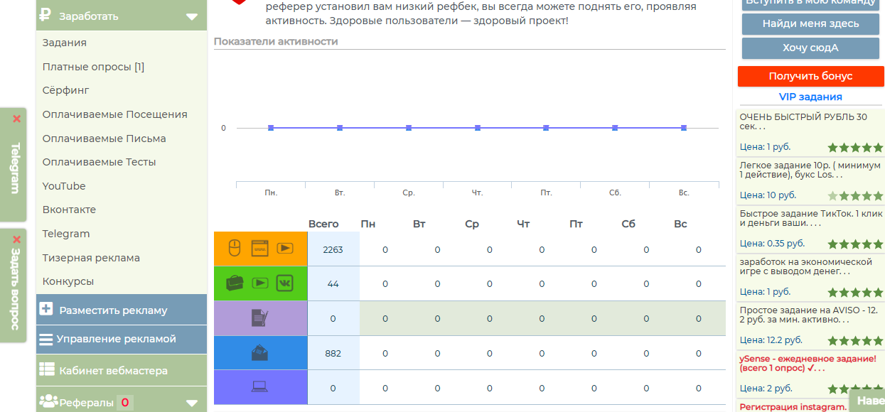This screenshot has height=412, width=885.
Task: Click the VK icon in green row
Action: (285, 283)
